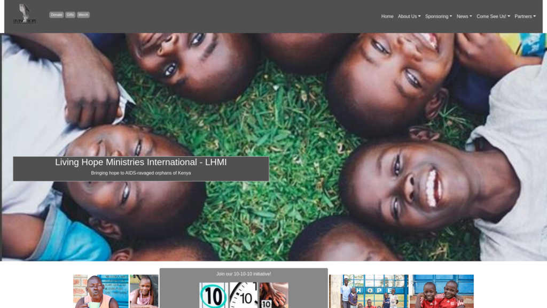Click the Merch button
Viewport: 547px width, 308px height.
click(x=83, y=15)
